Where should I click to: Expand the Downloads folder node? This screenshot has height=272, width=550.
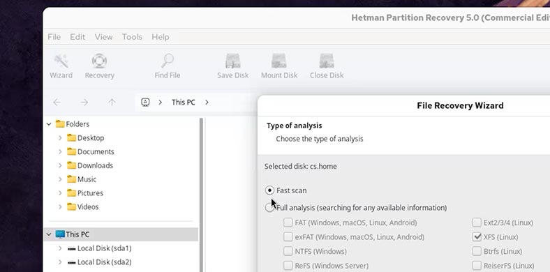[60, 165]
